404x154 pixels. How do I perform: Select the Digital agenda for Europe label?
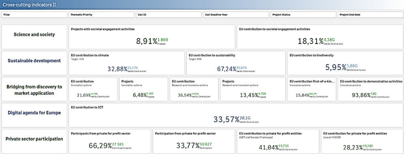[34, 113]
